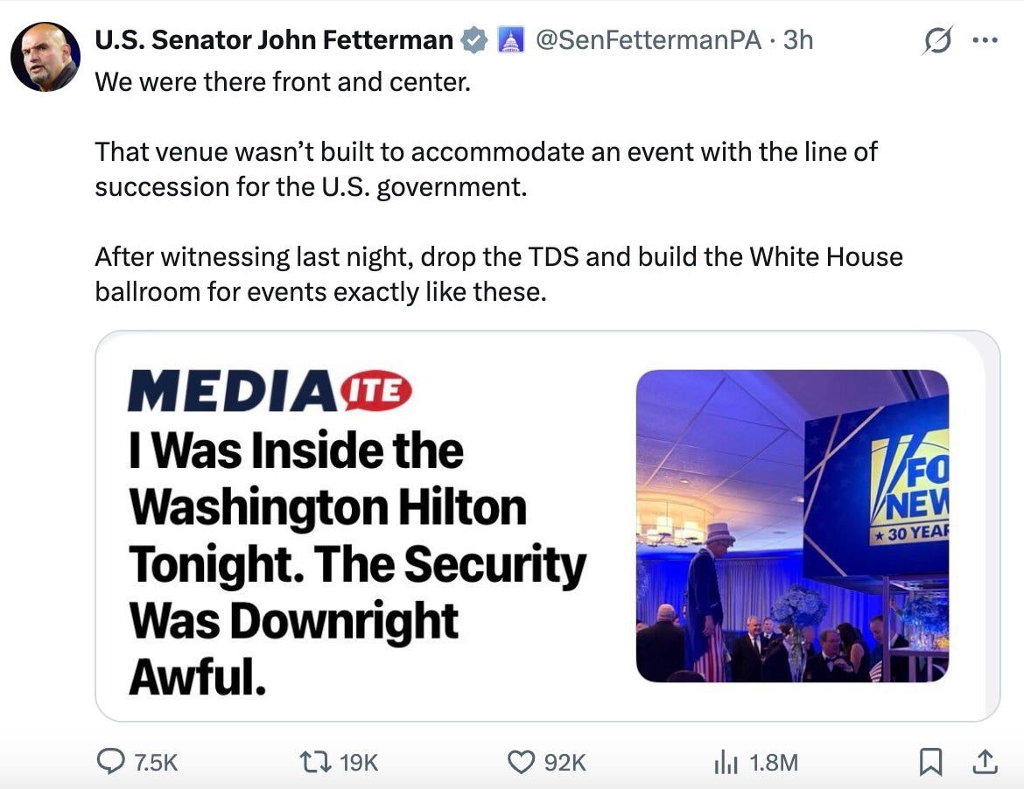The width and height of the screenshot is (1024, 789).
Task: View analytics via the bar chart icon
Action: click(726, 762)
